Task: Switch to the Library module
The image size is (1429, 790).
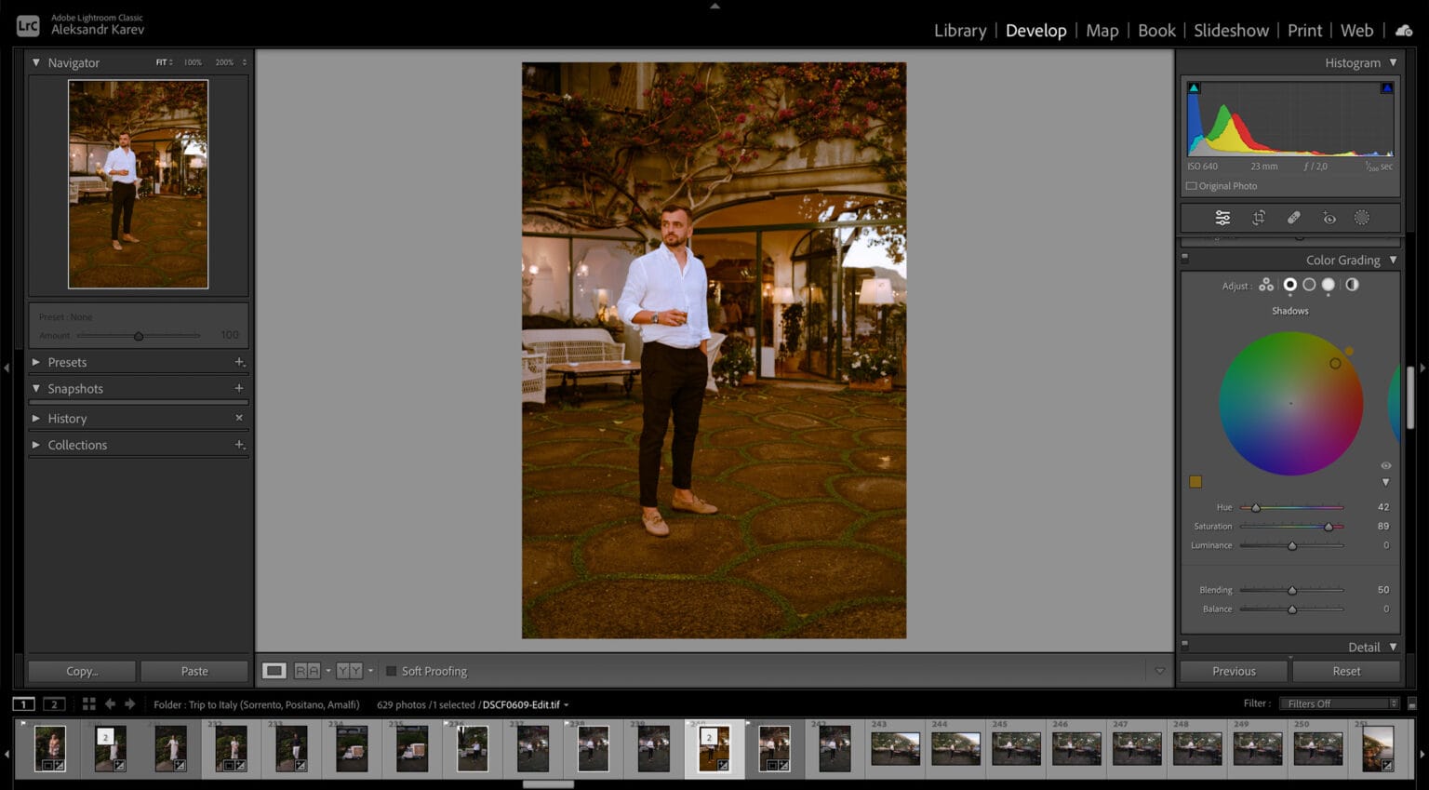Action: 959,31
